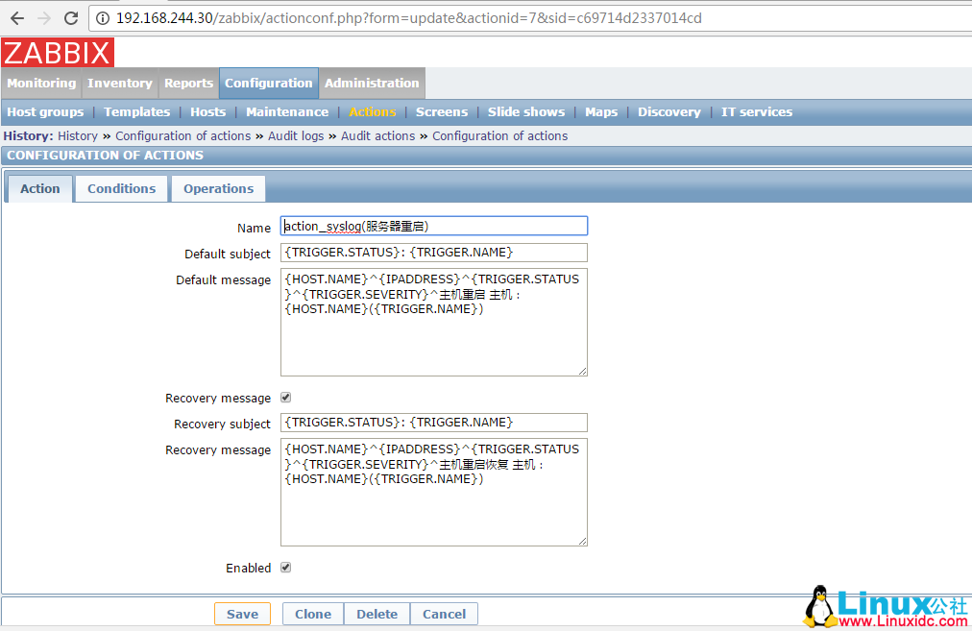
Task: Switch to the Conditions tab
Action: pos(121,188)
